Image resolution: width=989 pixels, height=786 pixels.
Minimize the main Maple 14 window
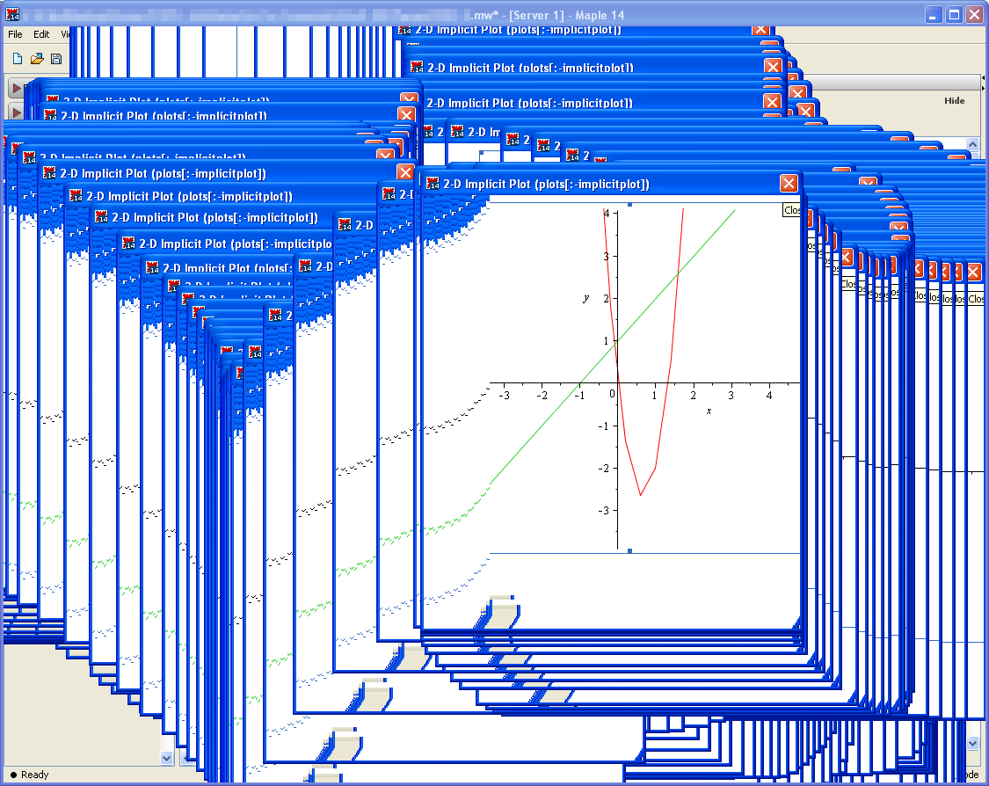pyautogui.click(x=934, y=15)
